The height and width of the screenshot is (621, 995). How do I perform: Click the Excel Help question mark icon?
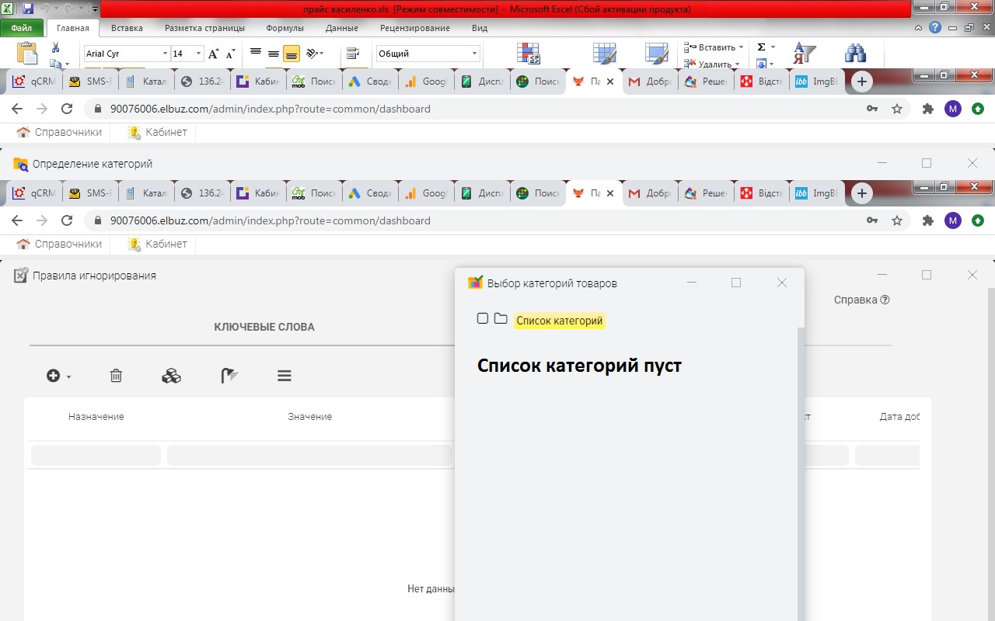pos(935,27)
